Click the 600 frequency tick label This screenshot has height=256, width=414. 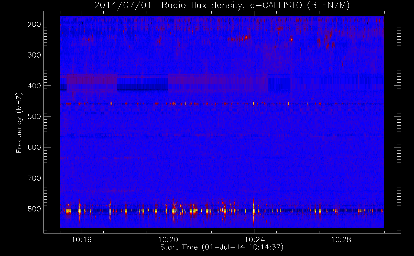34,147
